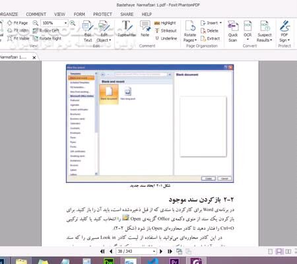Expand the Edit Object dropdown arrow
Screen dimensions: 297x264
pyautogui.click(x=110, y=40)
